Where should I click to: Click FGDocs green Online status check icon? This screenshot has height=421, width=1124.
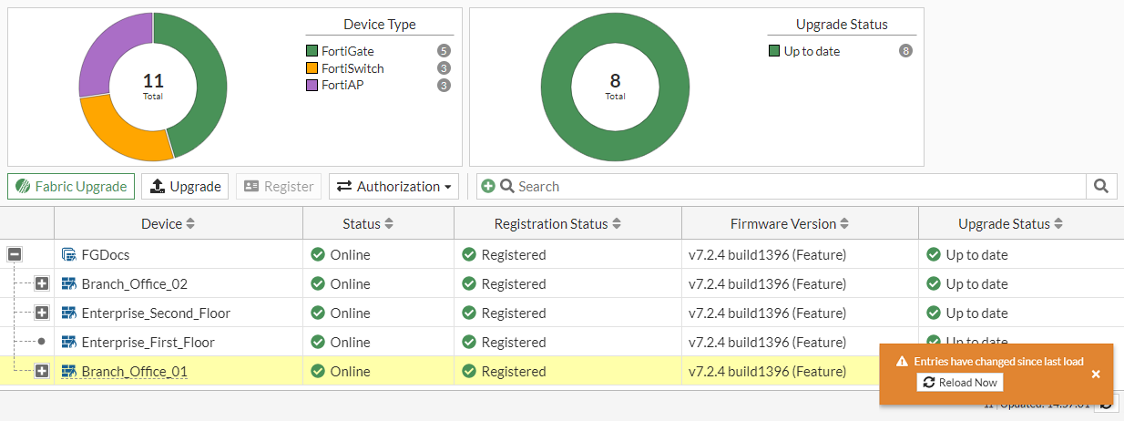[318, 255]
